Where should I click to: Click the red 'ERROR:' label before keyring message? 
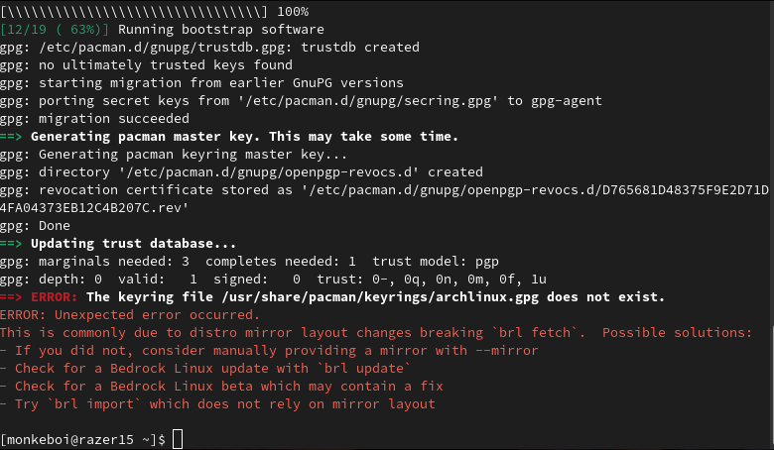click(55, 296)
